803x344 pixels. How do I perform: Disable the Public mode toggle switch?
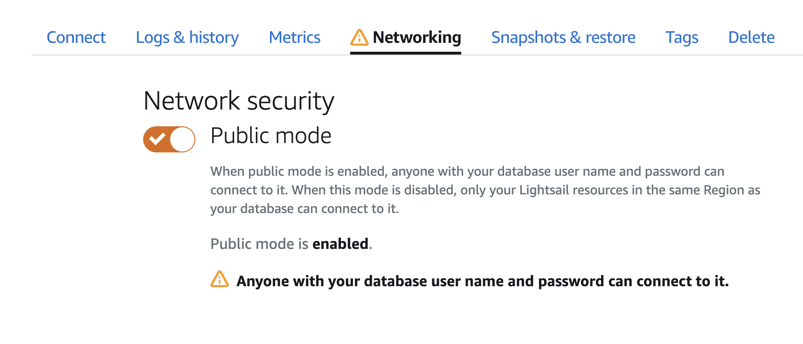(169, 139)
